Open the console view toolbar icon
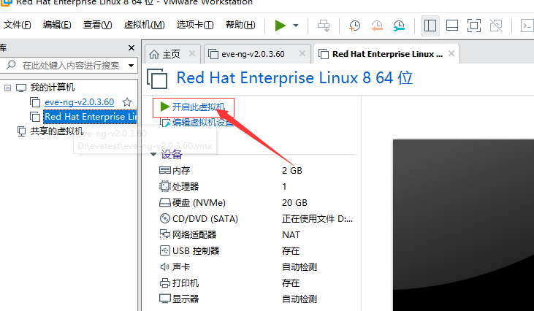Image resolution: width=534 pixels, height=311 pixels. 527,26
